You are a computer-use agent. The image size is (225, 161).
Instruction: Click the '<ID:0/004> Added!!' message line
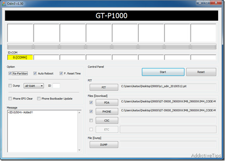21,112
